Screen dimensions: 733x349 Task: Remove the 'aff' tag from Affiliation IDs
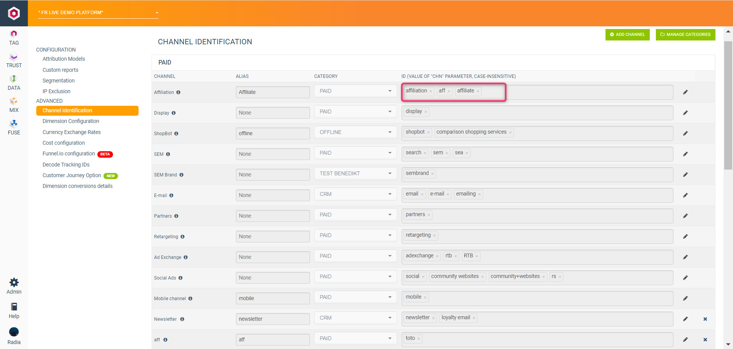pos(449,91)
